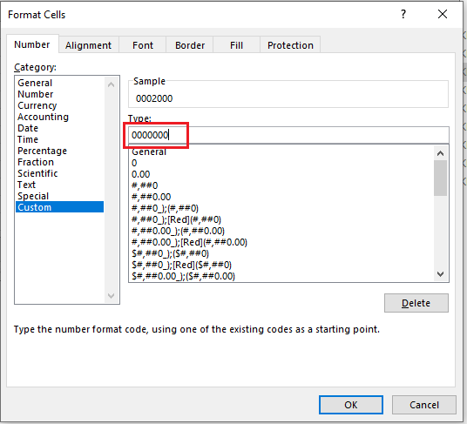This screenshot has height=424, width=467.
Task: Select the Currency category
Action: tap(37, 105)
